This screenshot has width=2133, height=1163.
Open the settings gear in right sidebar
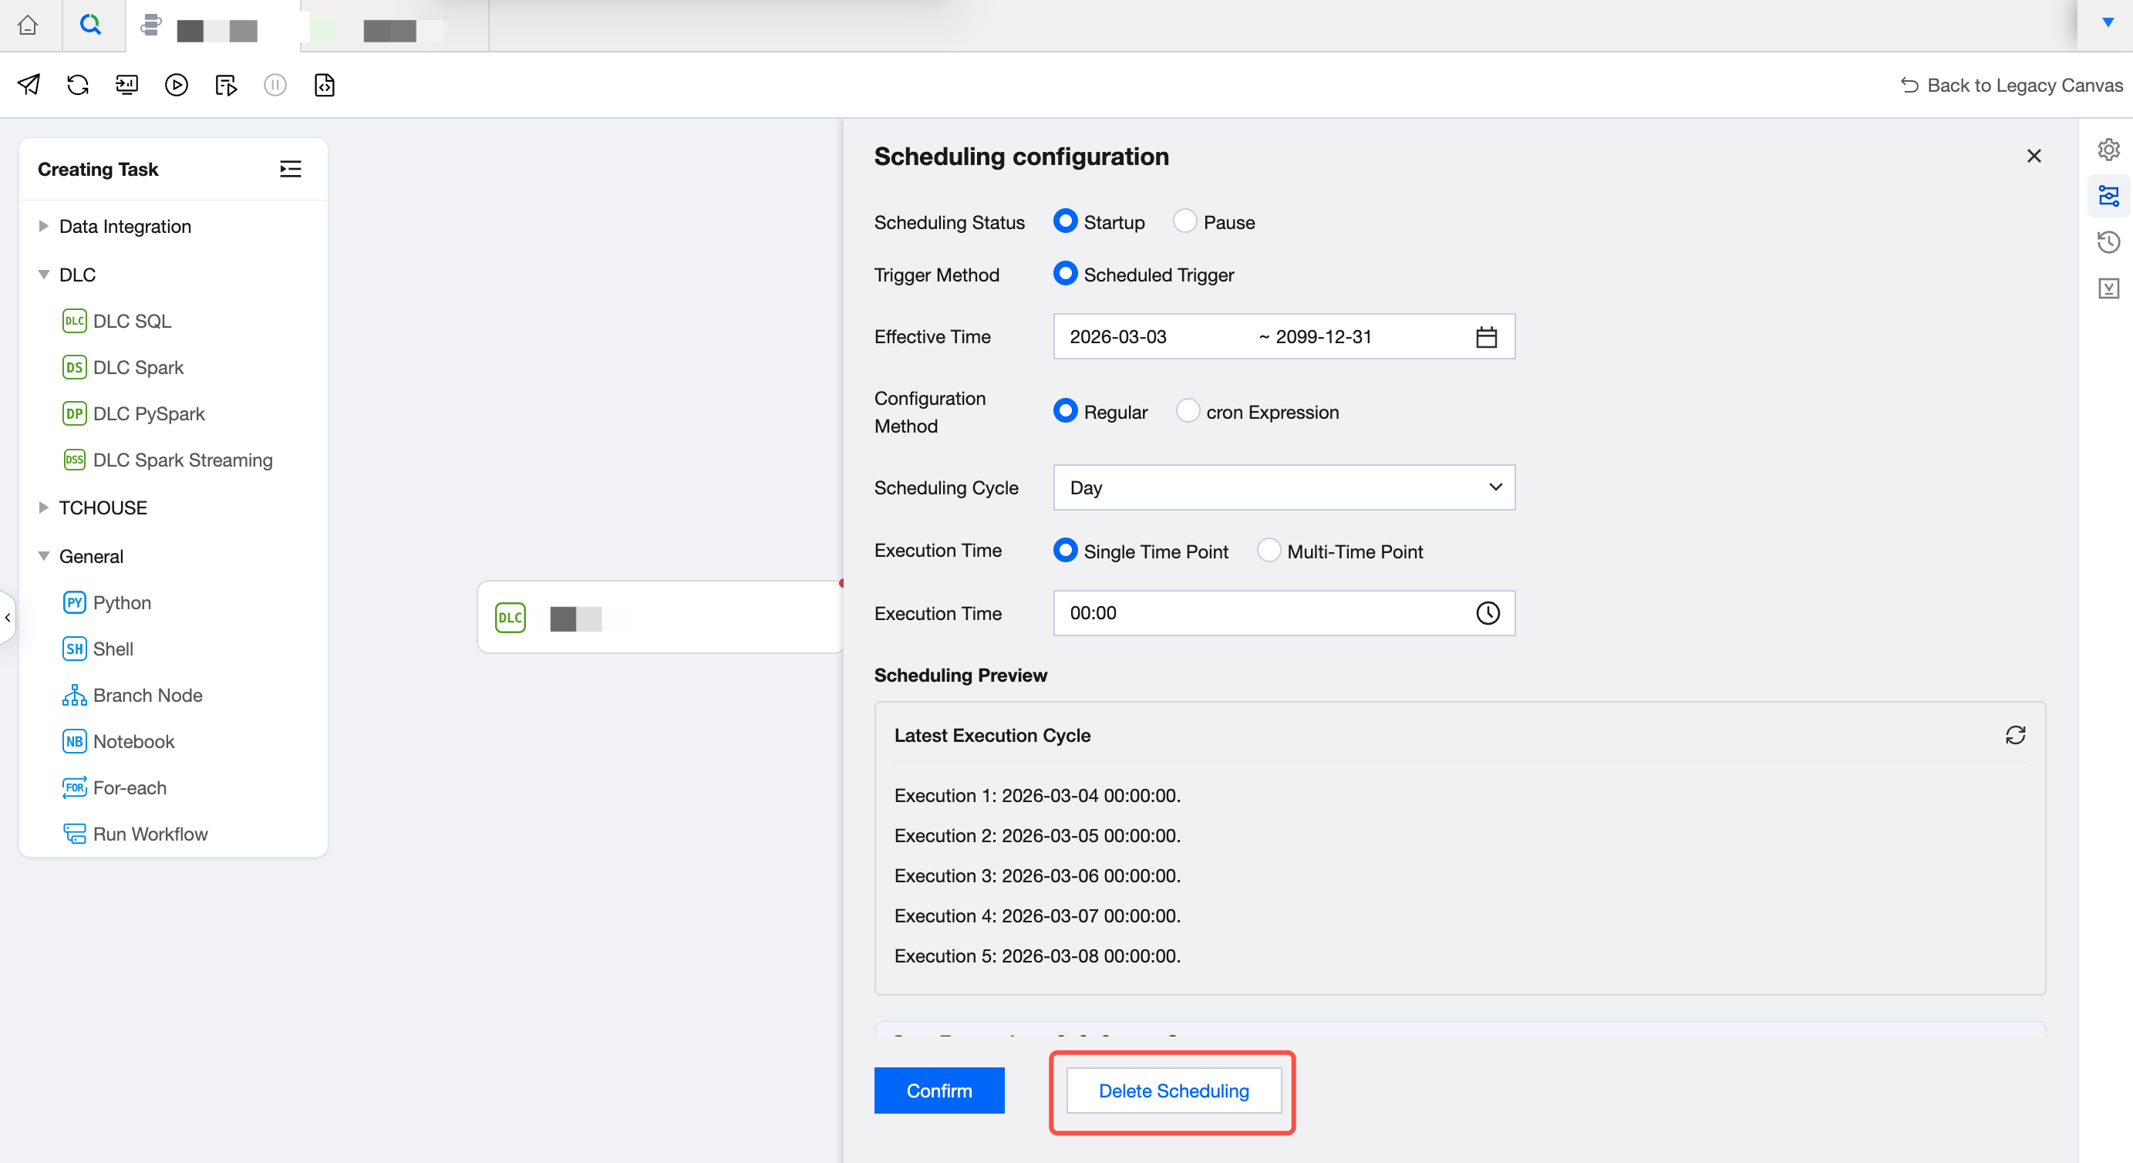[2108, 150]
